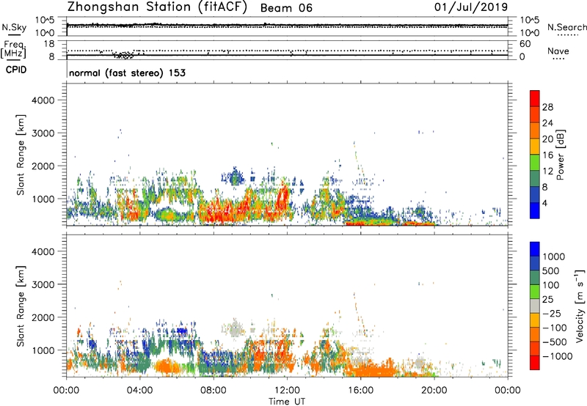
Task: Click the dotted line sample under Nave
Action: [558, 59]
